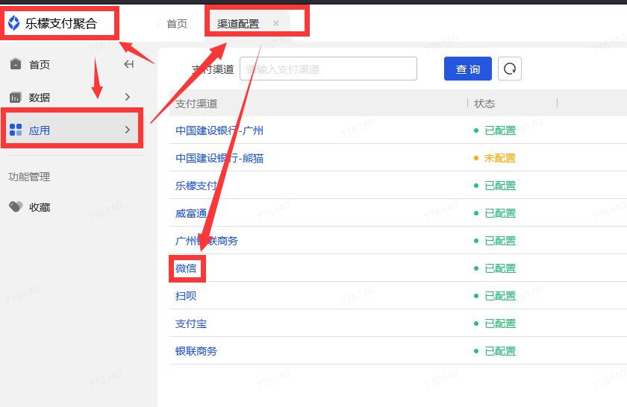
Task: Open the 广州银联商务 channel link
Action: point(206,241)
